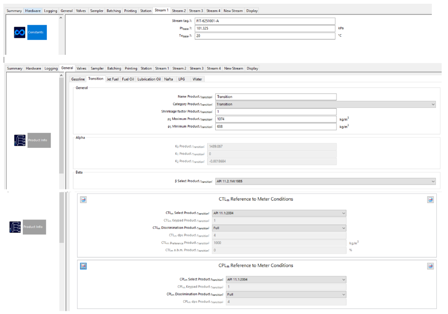Open the Stream 2 tab in the top tab row
The image size is (448, 314).
[179, 11]
